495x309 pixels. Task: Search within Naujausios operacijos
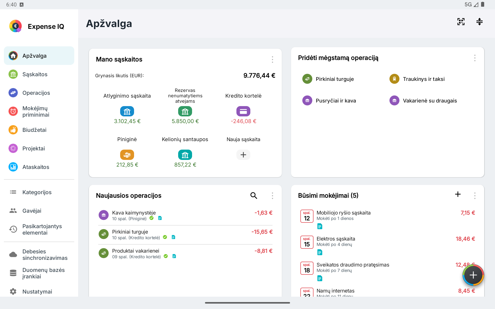254,196
